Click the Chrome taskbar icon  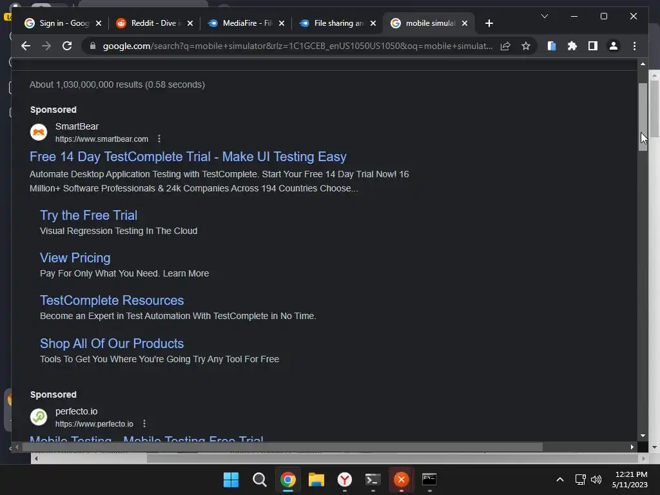288,480
